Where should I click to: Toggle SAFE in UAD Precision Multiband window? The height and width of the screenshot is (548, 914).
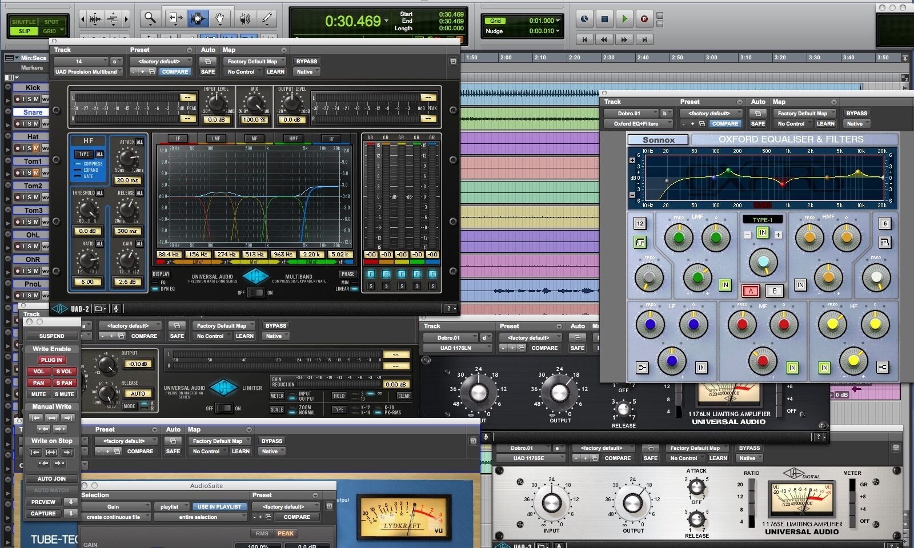coord(208,72)
